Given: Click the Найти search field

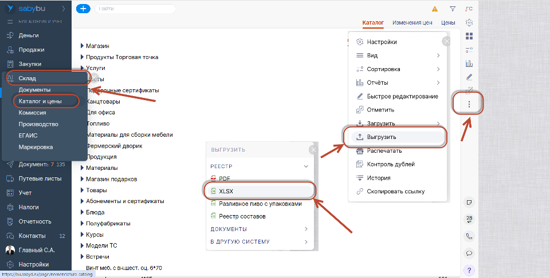Looking at the screenshot, I should coord(135,9).
